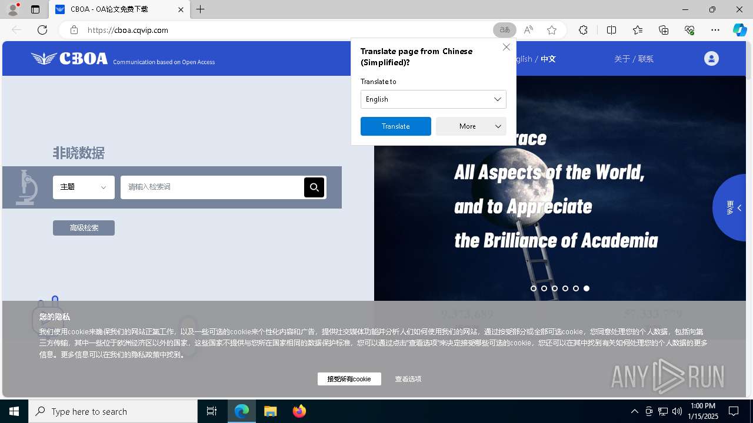Open a new tab with the plus icon

coord(201,9)
